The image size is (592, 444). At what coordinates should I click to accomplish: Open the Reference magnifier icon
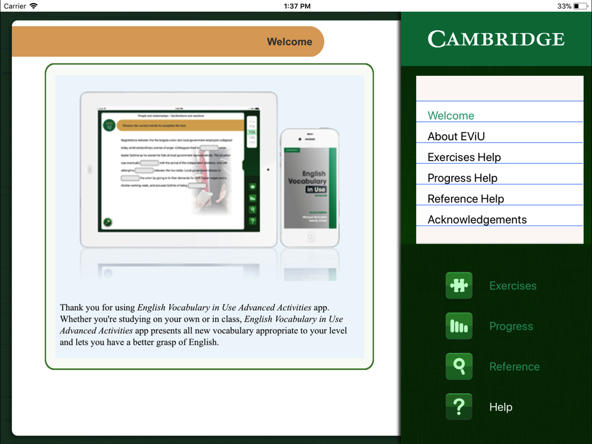[459, 366]
